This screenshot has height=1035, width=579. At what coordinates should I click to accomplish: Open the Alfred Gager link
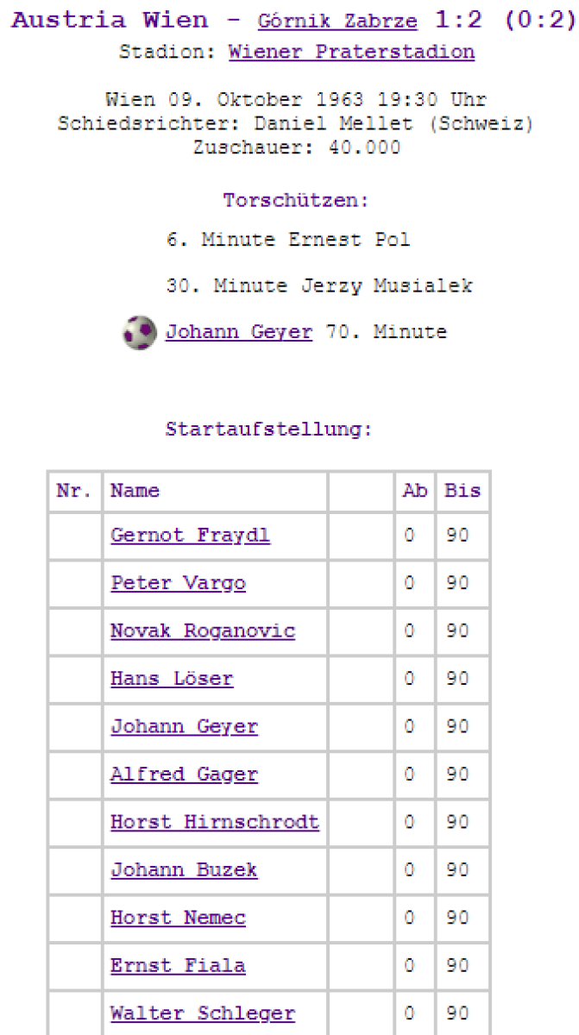tap(184, 775)
